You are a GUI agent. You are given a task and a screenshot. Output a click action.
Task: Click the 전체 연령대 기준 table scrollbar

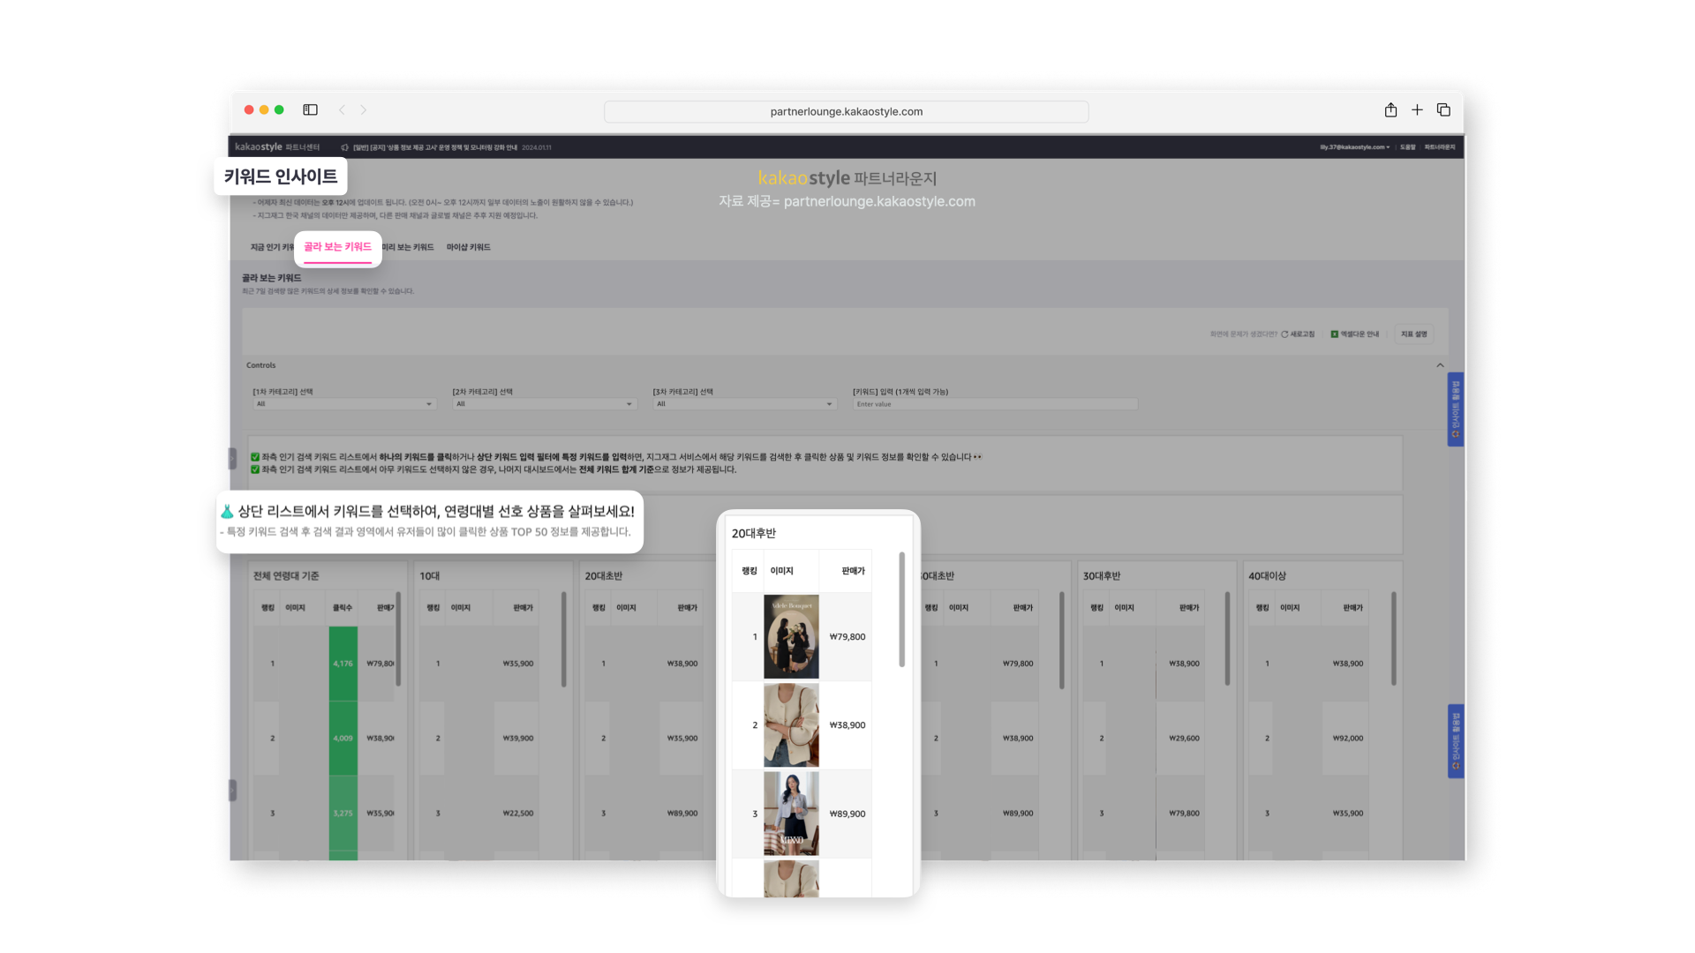pos(398,639)
